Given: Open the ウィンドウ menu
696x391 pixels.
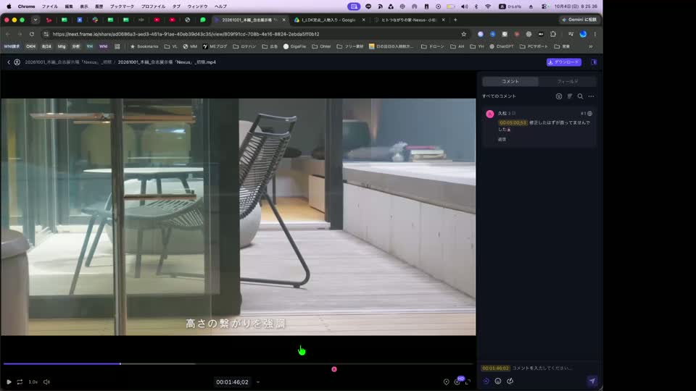Looking at the screenshot, I should (197, 7).
